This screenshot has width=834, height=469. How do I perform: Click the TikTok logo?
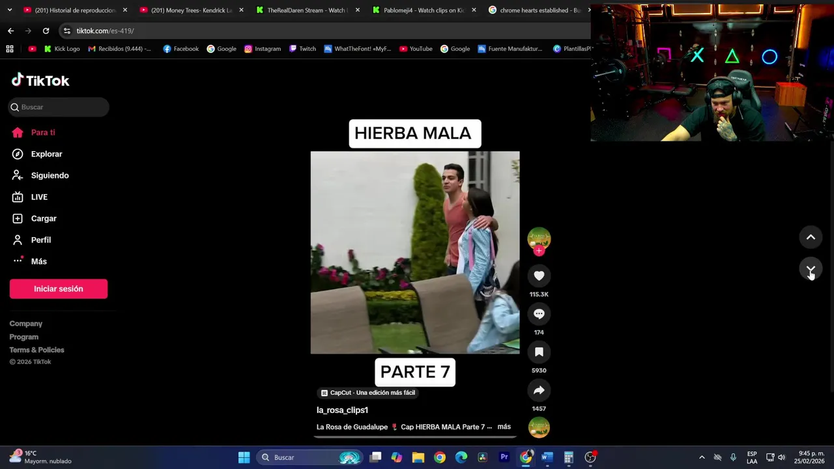click(x=40, y=80)
